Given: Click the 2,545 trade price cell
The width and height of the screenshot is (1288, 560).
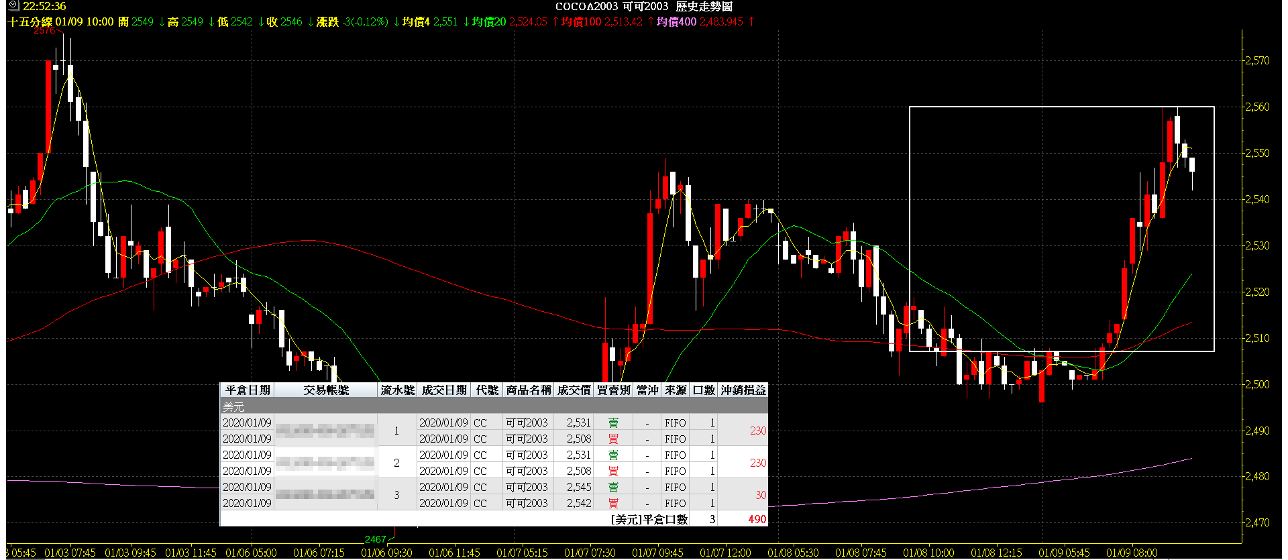Looking at the screenshot, I should coord(574,487).
